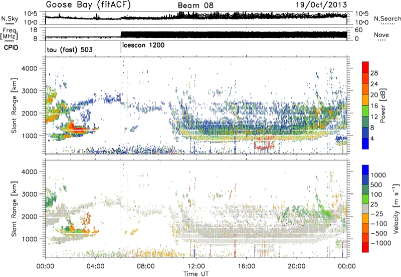This screenshot has height=277, width=401.
Task: Click the orange velocity patch near 03:00 at 2000 km
Action: (x=87, y=218)
